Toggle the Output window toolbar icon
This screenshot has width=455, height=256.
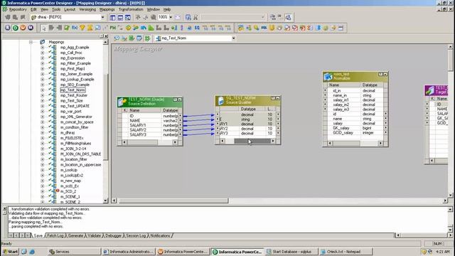[x=120, y=17]
